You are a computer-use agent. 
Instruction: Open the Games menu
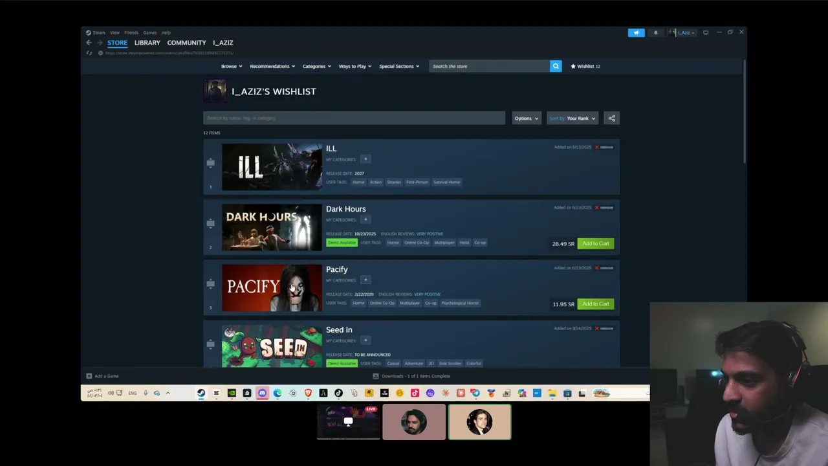pos(149,32)
